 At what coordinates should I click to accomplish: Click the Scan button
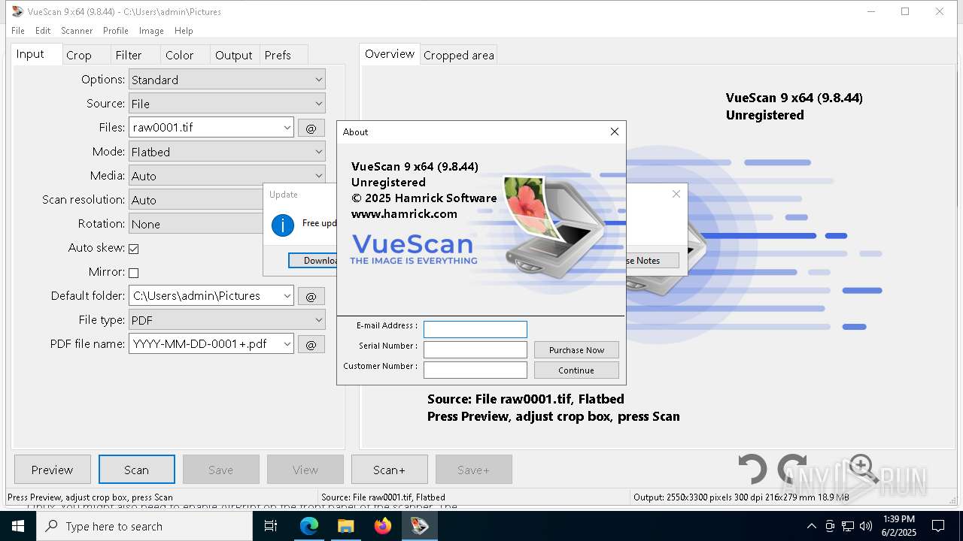point(136,470)
